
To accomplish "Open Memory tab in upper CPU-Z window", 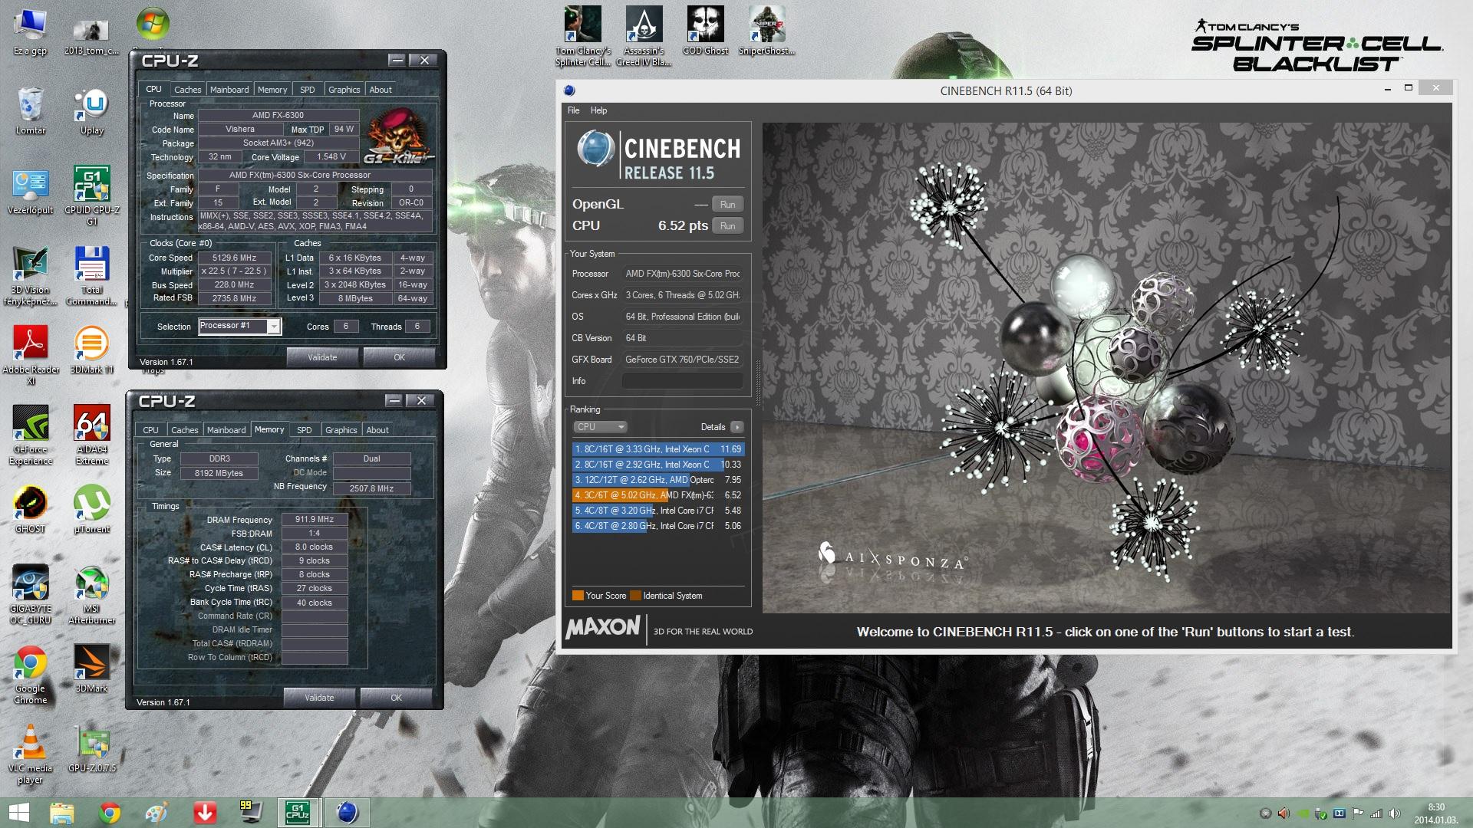I will point(272,90).
